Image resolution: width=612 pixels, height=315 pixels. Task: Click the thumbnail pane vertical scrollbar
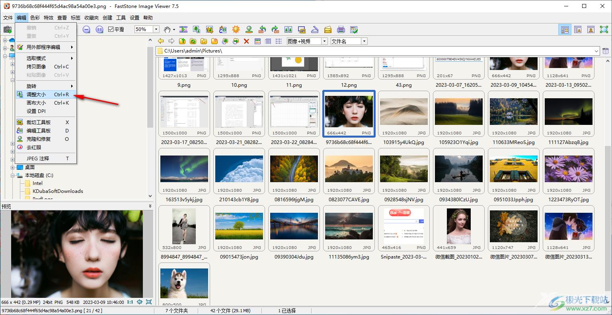pos(608,181)
